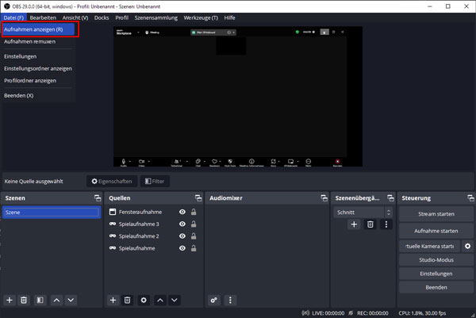476x318 pixels.
Task: Click the Eigenschaften button
Action: pyautogui.click(x=112, y=181)
